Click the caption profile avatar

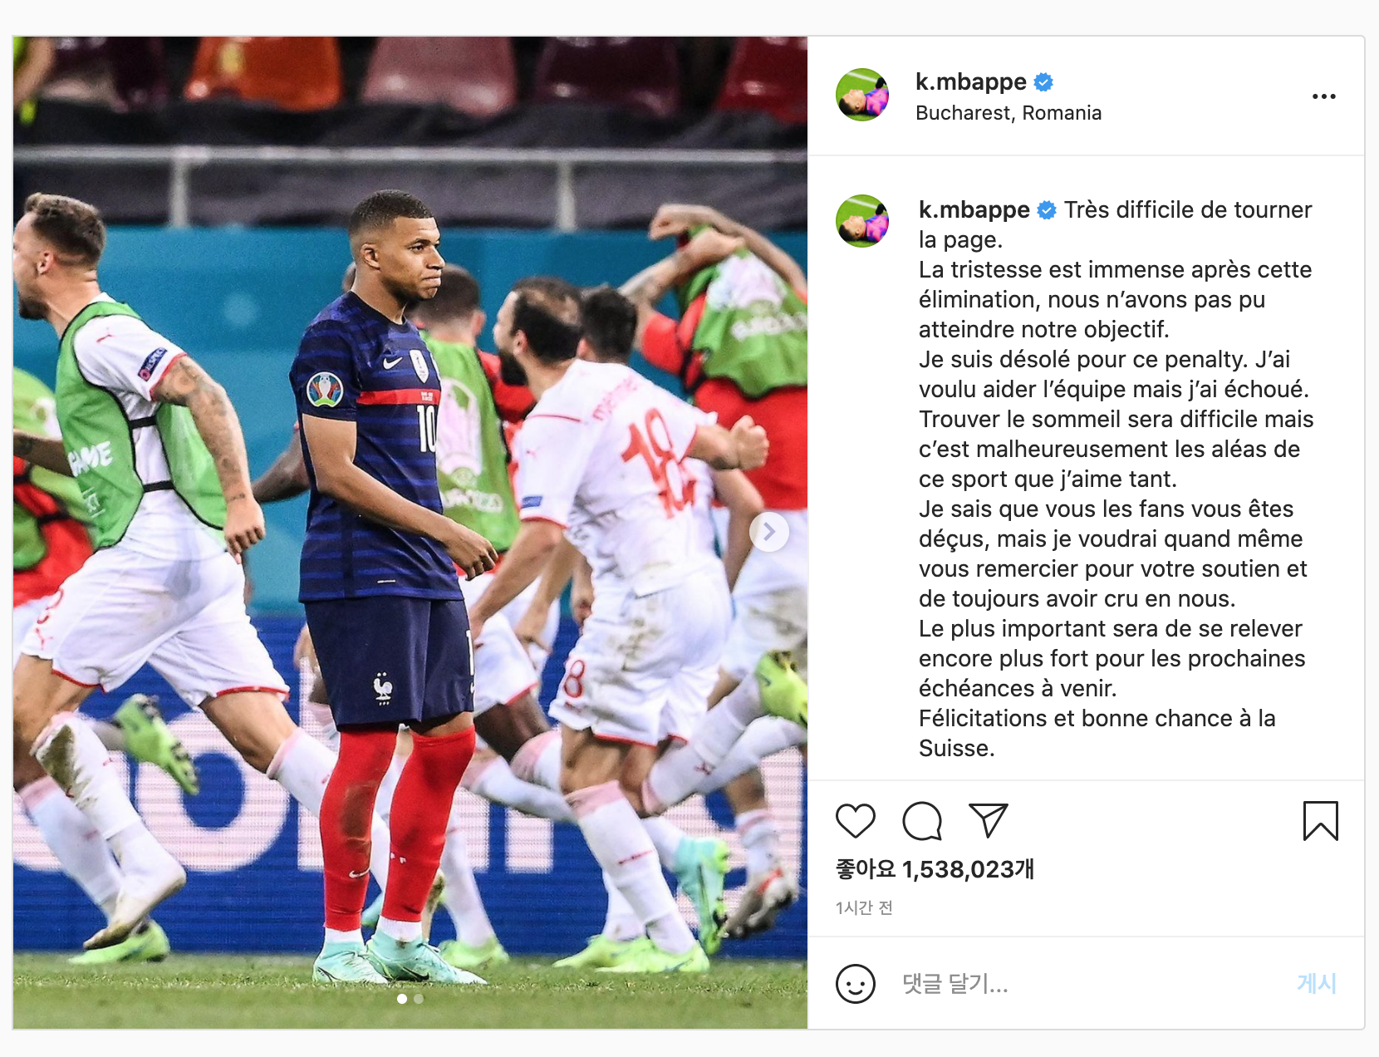point(862,221)
